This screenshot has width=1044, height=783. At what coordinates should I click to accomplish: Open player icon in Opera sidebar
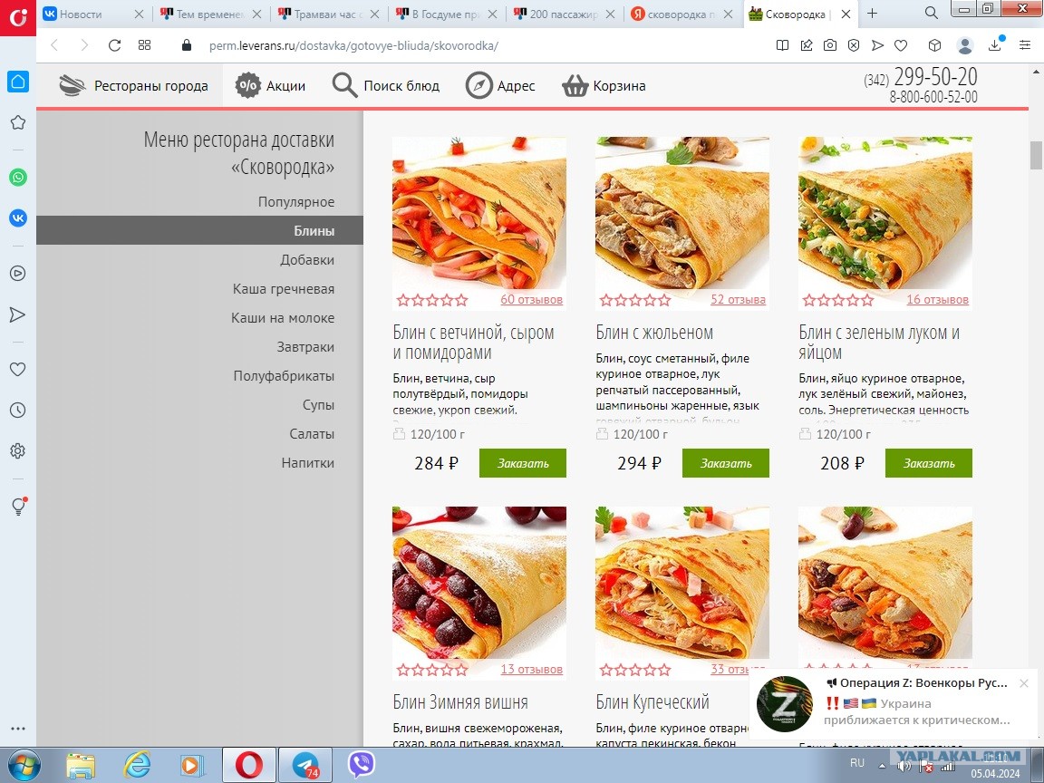tap(18, 273)
